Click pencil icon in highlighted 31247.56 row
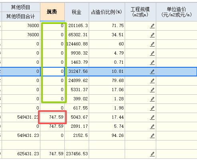197x160 pixels. pyautogui.click(x=152, y=72)
